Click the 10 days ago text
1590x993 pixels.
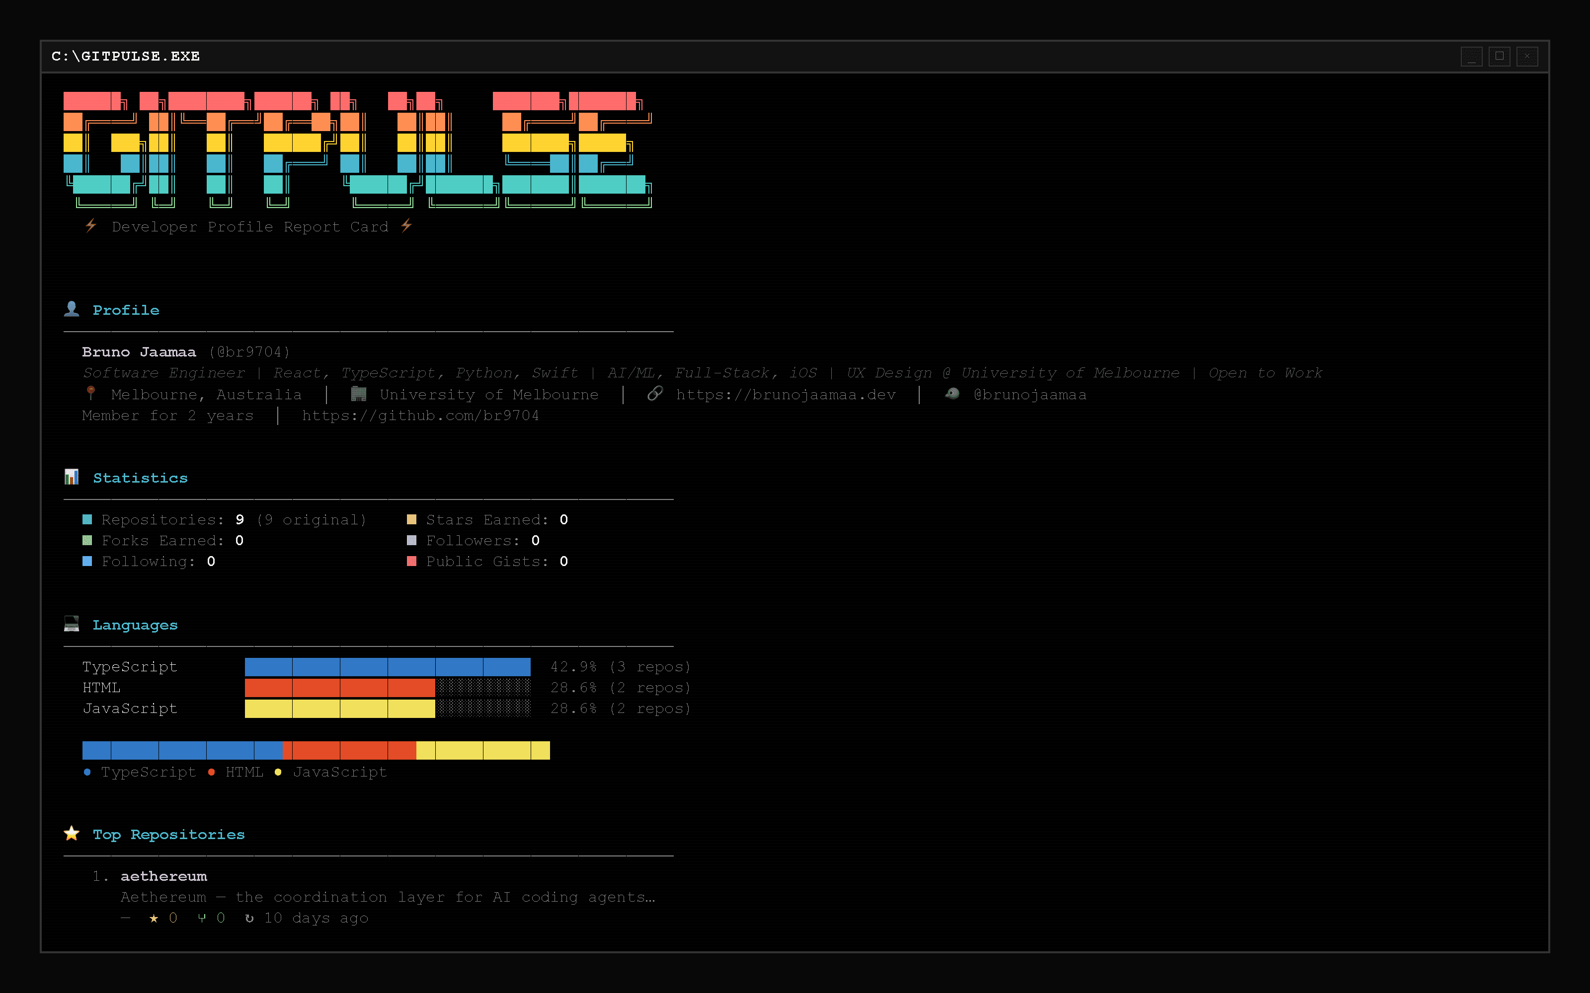(316, 919)
